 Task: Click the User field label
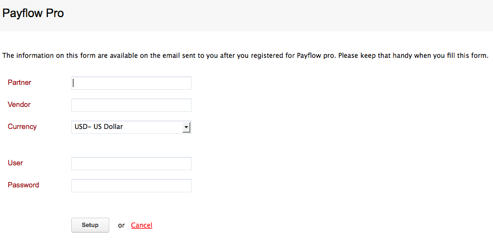[15, 163]
